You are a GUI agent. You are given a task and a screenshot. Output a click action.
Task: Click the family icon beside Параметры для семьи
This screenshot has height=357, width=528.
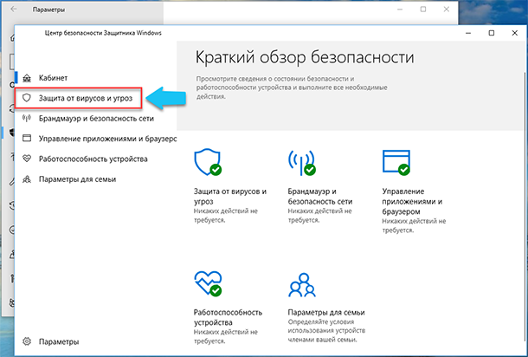click(27, 179)
